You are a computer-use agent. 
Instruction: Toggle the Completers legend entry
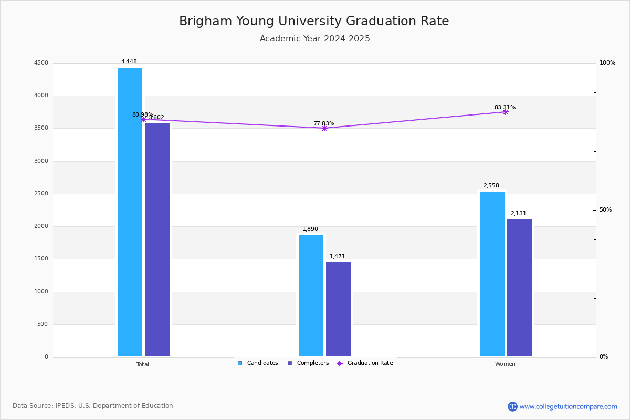[308, 363]
